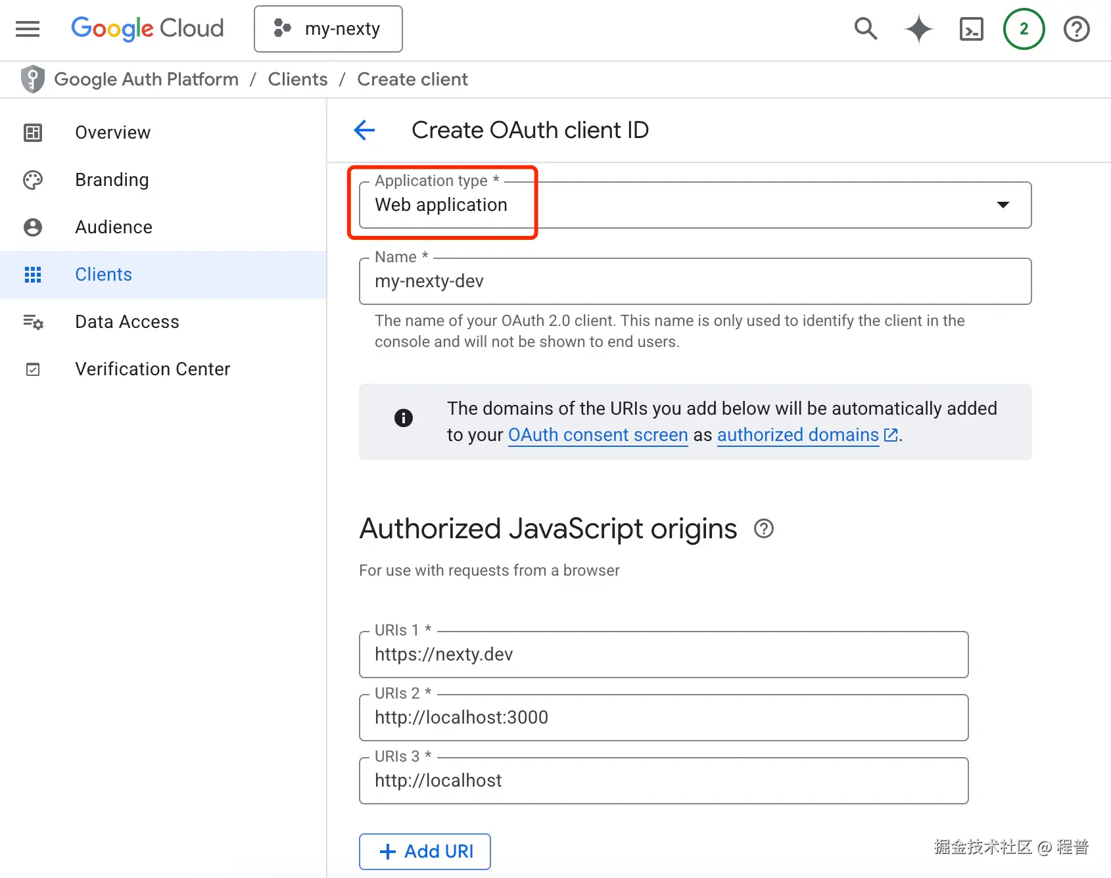This screenshot has height=878, width=1111.
Task: Click the blue back arrow
Action: (x=365, y=130)
